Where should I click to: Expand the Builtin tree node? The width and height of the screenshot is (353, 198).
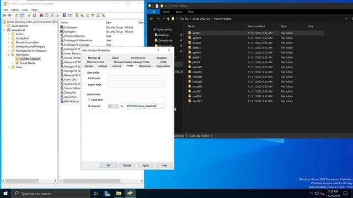pos(9,34)
